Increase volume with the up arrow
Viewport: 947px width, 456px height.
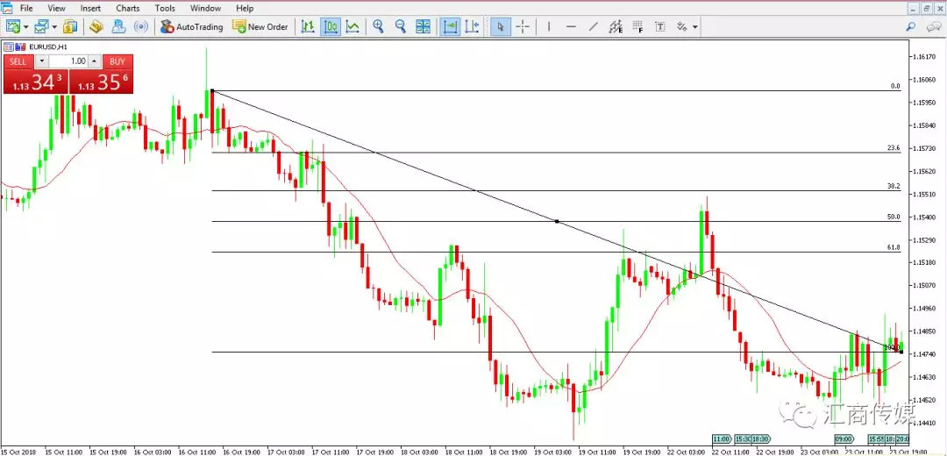[x=94, y=61]
